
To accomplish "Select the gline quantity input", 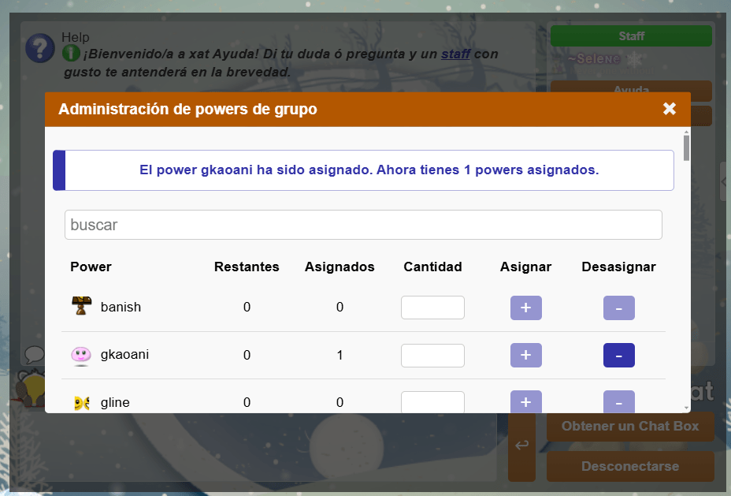I will point(432,401).
